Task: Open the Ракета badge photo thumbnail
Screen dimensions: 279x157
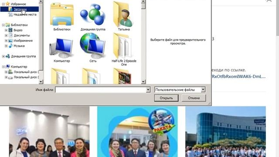Action: click(137, 132)
